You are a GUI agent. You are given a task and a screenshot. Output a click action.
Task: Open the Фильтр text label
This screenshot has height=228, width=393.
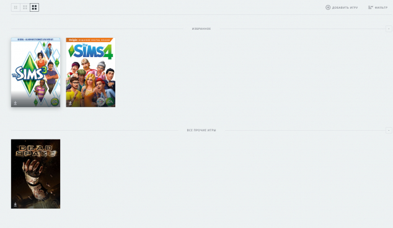[381, 7]
